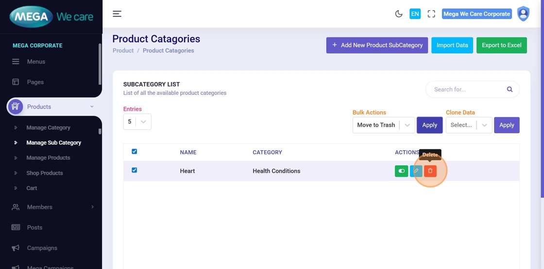Enter fullscreen mode via the expand icon
Image resolution: width=544 pixels, height=269 pixels.
[x=431, y=14]
